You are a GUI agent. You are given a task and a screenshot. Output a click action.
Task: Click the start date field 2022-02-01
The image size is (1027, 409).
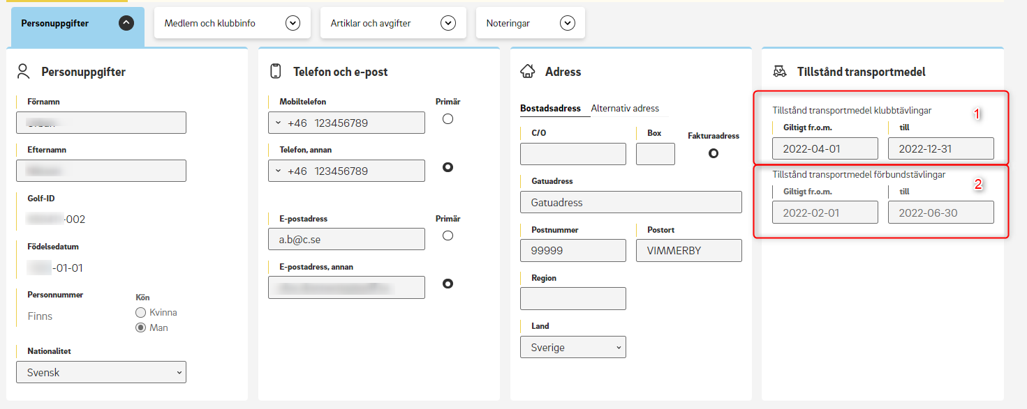coord(825,213)
